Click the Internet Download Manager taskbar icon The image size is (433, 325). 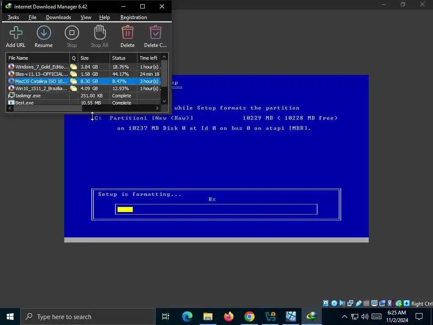(x=312, y=317)
